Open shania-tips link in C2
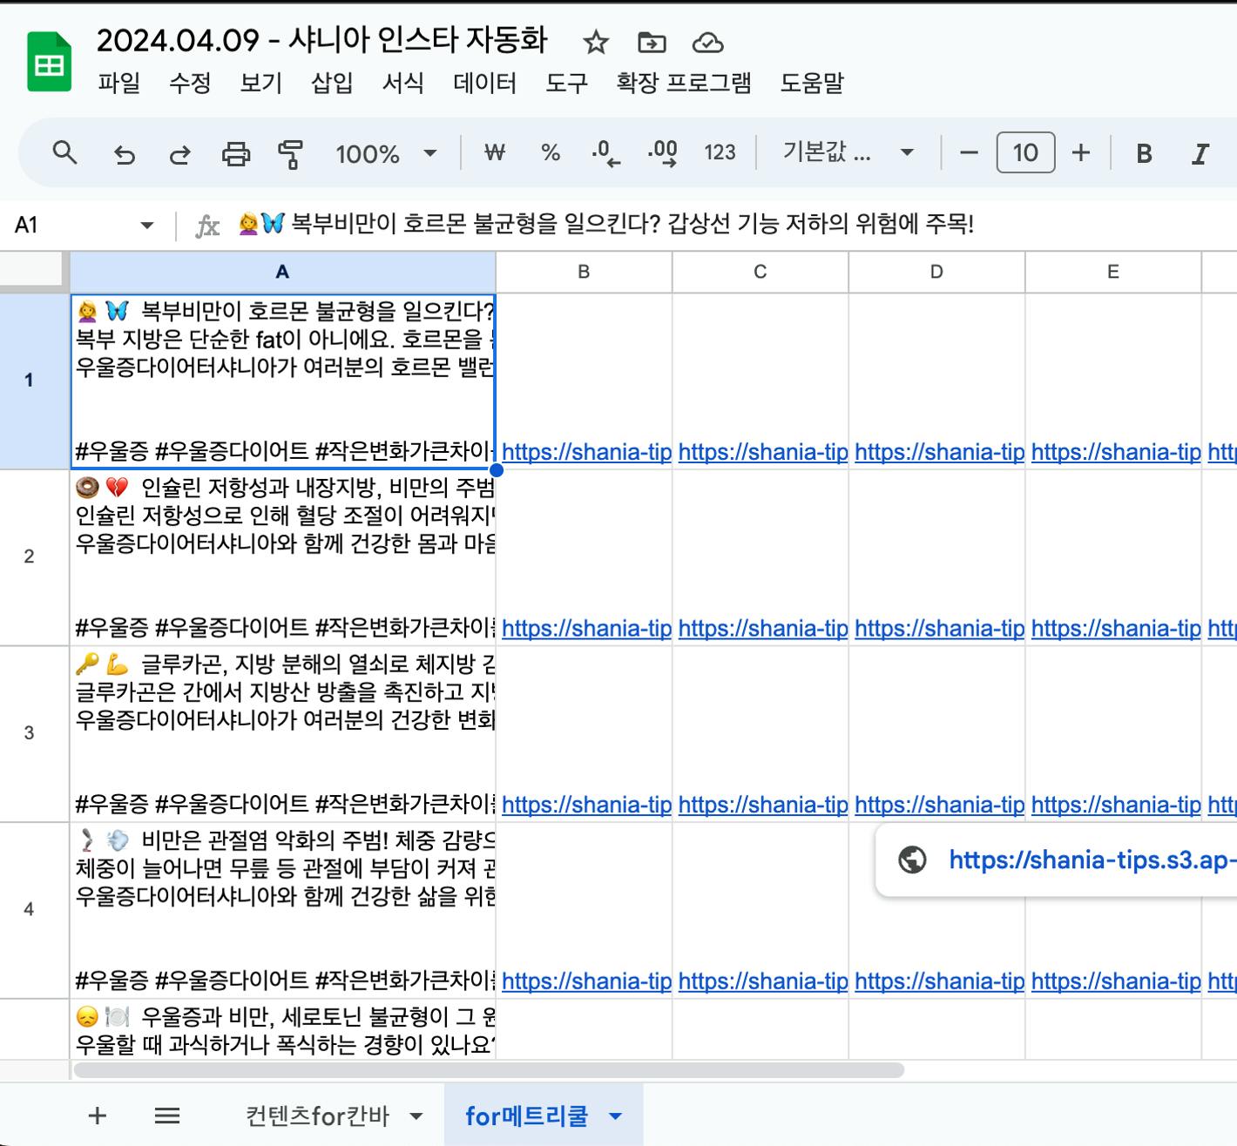 (x=763, y=628)
